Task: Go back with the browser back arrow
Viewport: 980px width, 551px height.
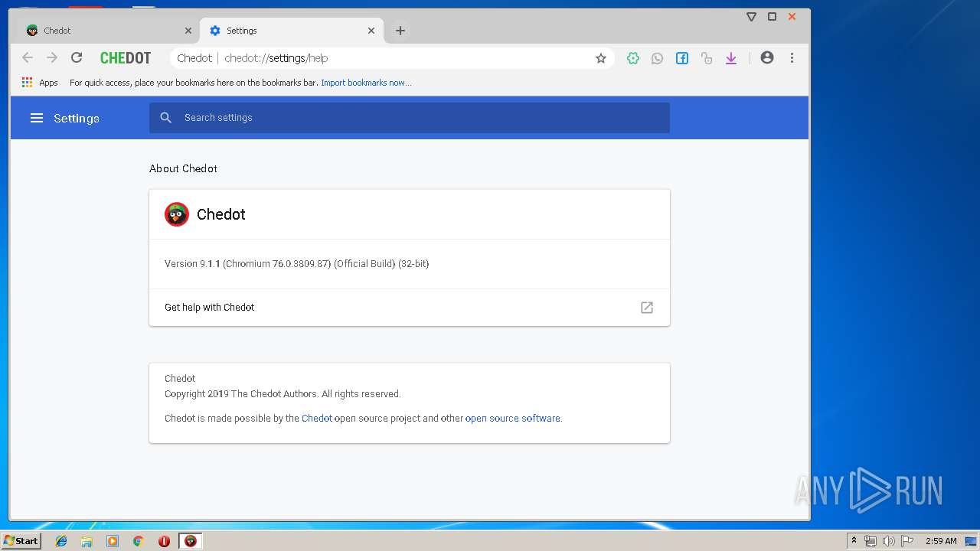Action: [28, 57]
